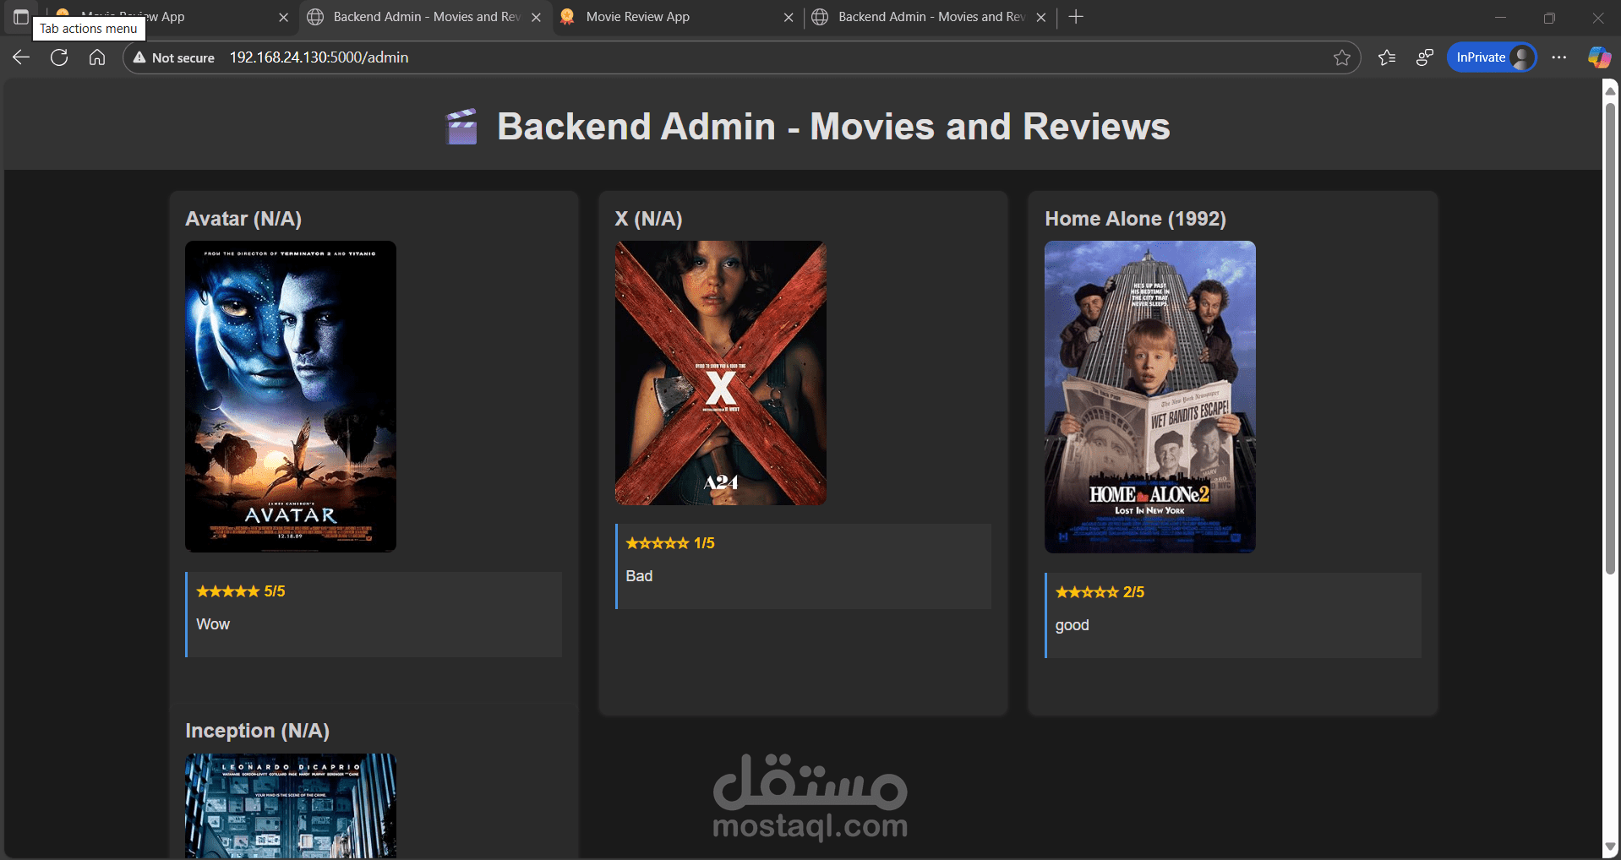The image size is (1621, 860).
Task: Click the clapperboard icon in the page heading
Action: tap(461, 127)
